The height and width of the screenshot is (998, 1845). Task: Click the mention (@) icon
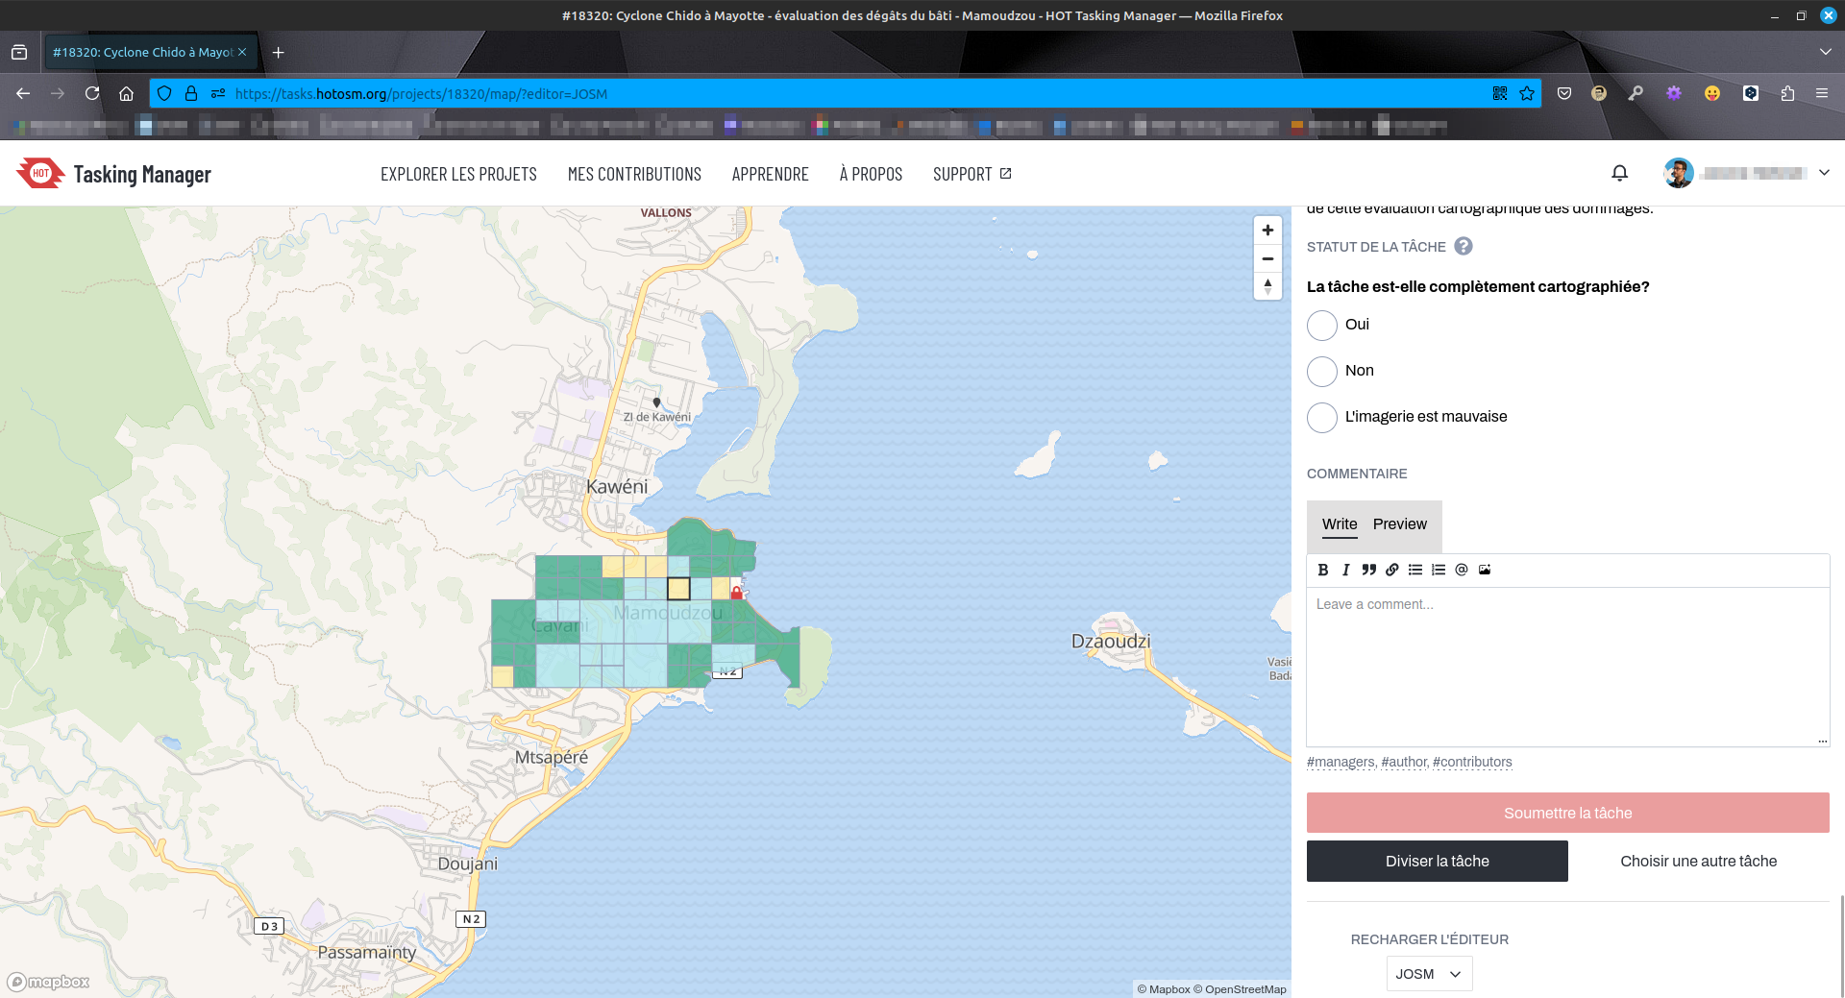1461,570
